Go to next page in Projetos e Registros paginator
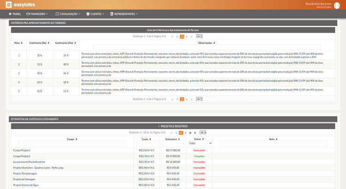Image resolution: width=346 pixels, height=189 pixels. tap(191, 133)
